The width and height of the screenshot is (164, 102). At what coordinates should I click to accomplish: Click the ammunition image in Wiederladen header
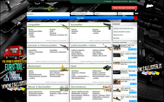(64, 68)
